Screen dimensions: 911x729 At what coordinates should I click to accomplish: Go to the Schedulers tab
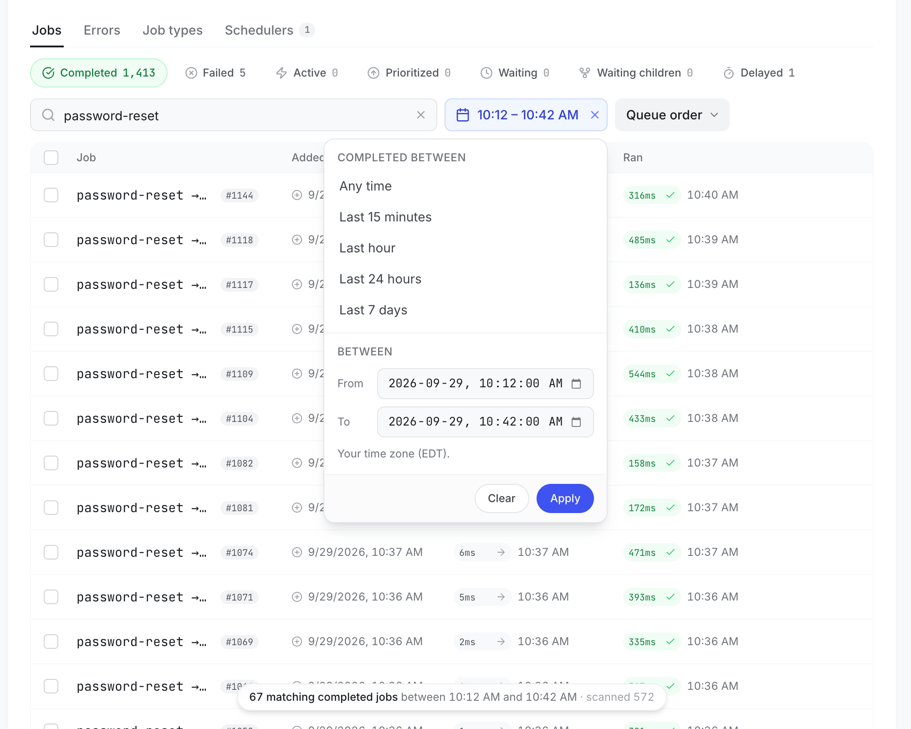coord(270,30)
